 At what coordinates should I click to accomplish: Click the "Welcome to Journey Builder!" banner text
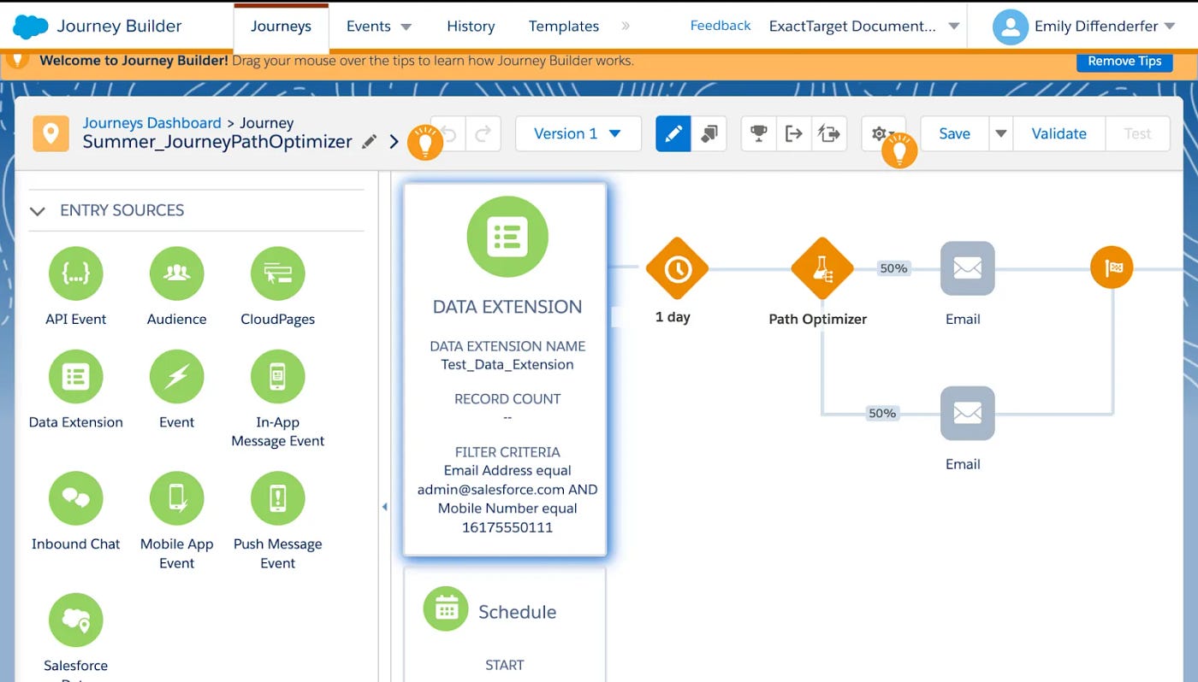pos(133,61)
